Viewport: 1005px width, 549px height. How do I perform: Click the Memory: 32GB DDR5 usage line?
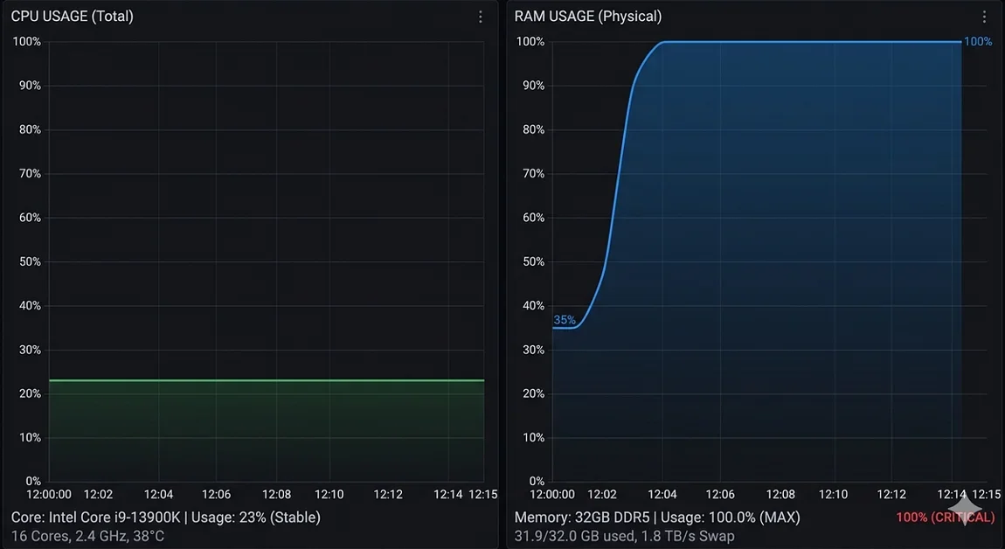coord(657,517)
